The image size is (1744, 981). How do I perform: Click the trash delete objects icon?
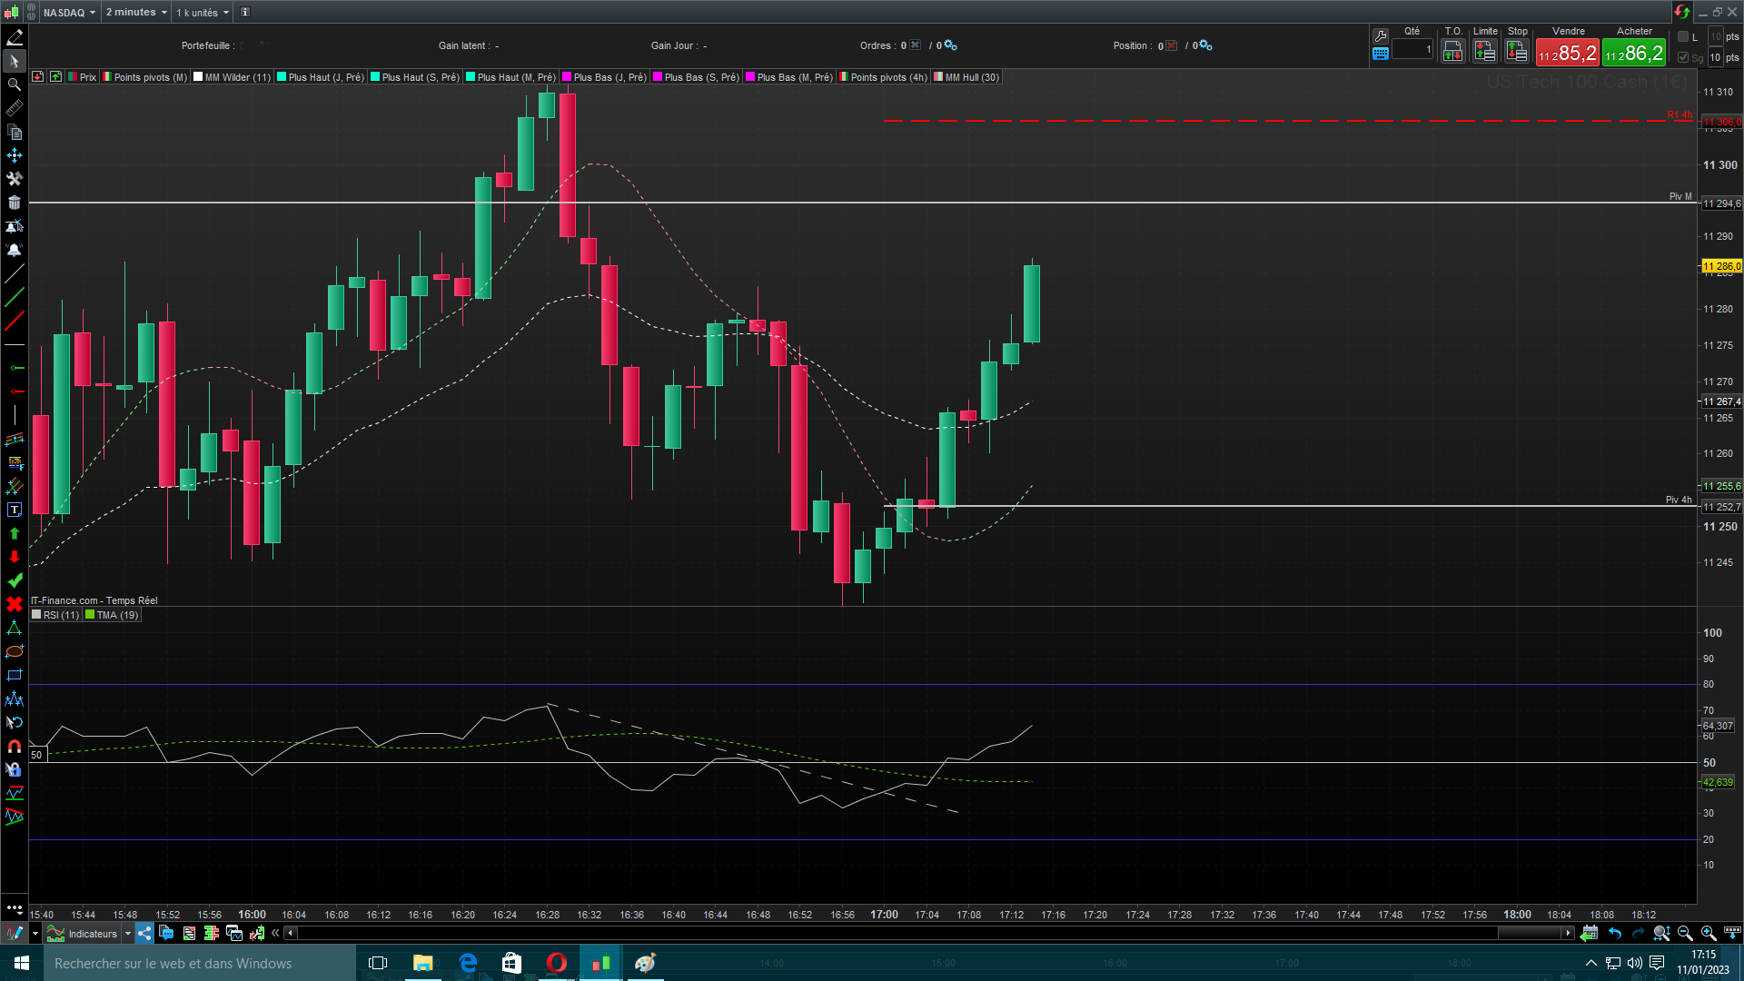[15, 203]
